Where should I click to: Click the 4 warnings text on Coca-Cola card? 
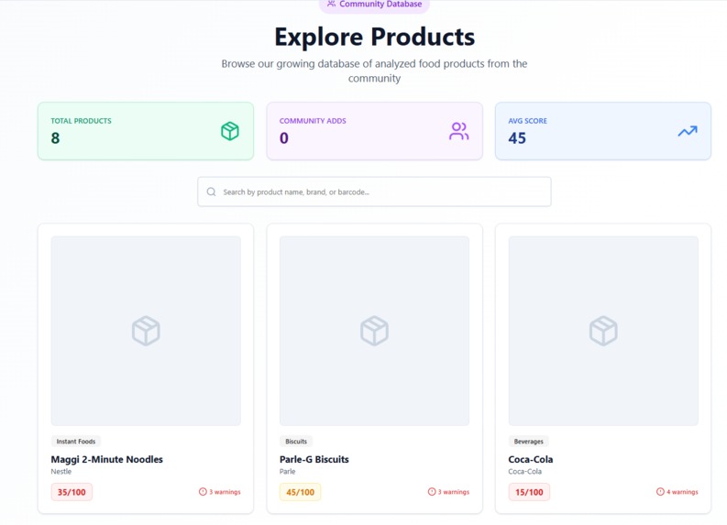coord(682,492)
